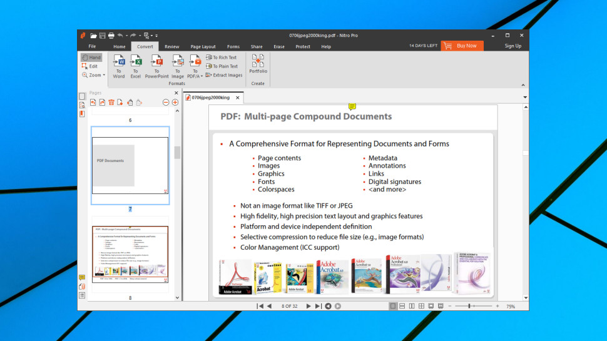The image size is (607, 341).
Task: Click the Sign Up link
Action: click(x=513, y=46)
